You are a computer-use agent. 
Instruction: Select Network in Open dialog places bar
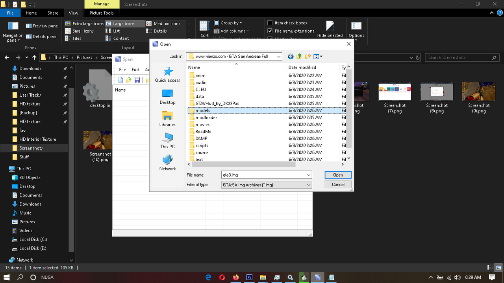(167, 163)
